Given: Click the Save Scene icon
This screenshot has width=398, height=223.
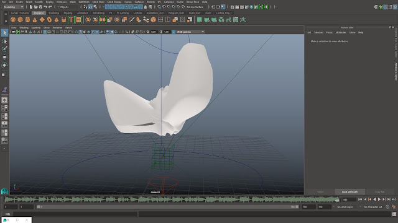Looking at the screenshot, I should point(40,7).
